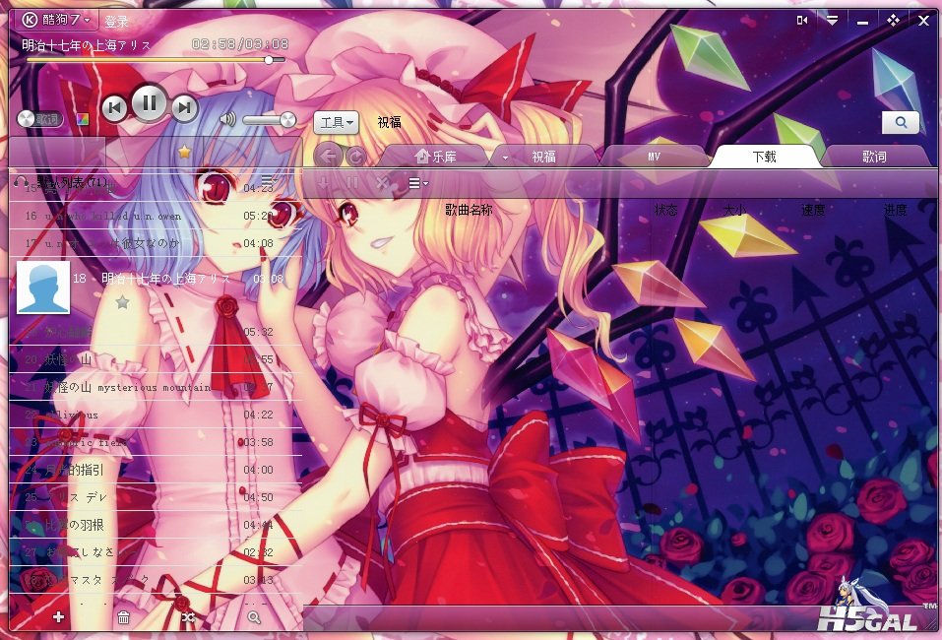Viewport: 942px width, 640px height.
Task: Select the song with duration 05:32
Action: pyautogui.click(x=156, y=332)
